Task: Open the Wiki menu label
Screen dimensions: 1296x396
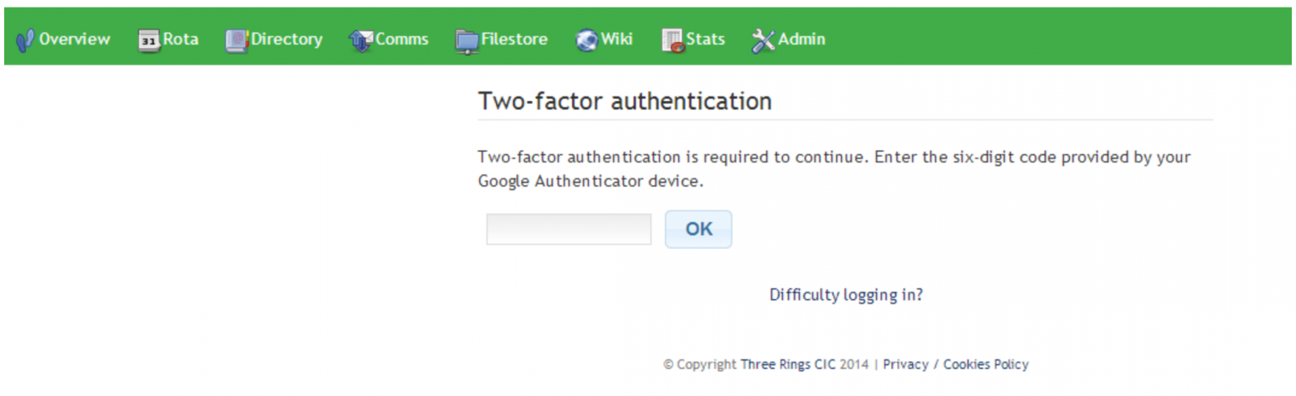Action: point(617,40)
